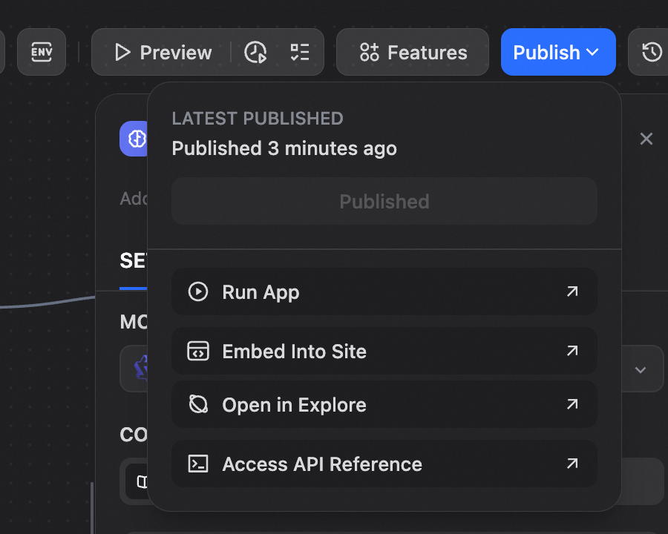Screen dimensions: 668x534
Task: Click the code window icon for Embed
Action: click(197, 351)
